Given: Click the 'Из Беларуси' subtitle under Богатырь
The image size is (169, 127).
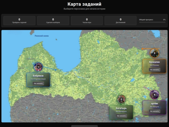Looking at the screenshot, I should pos(121,111).
